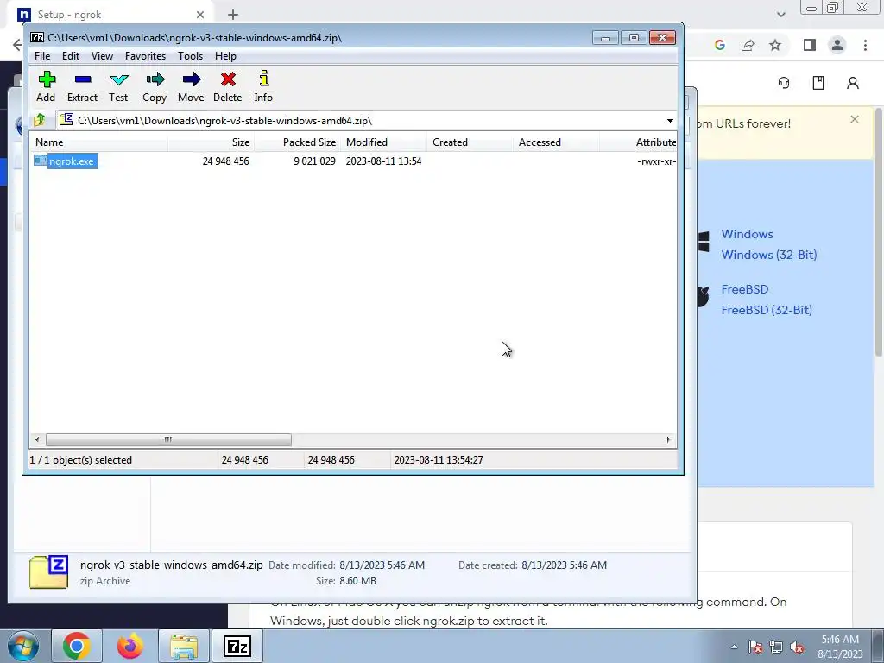Click the horizontal scrollbar thumb in file list
884x663 pixels.
(168, 439)
